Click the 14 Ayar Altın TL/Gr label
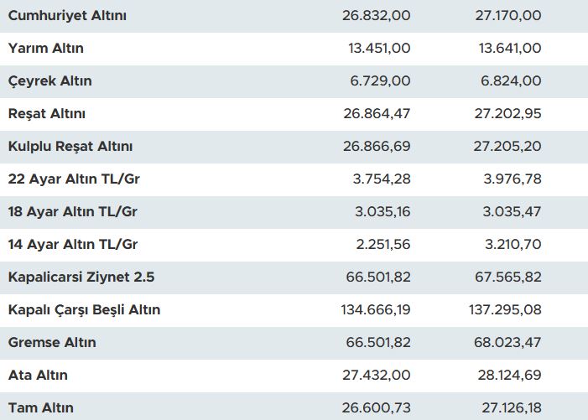 (x=72, y=245)
